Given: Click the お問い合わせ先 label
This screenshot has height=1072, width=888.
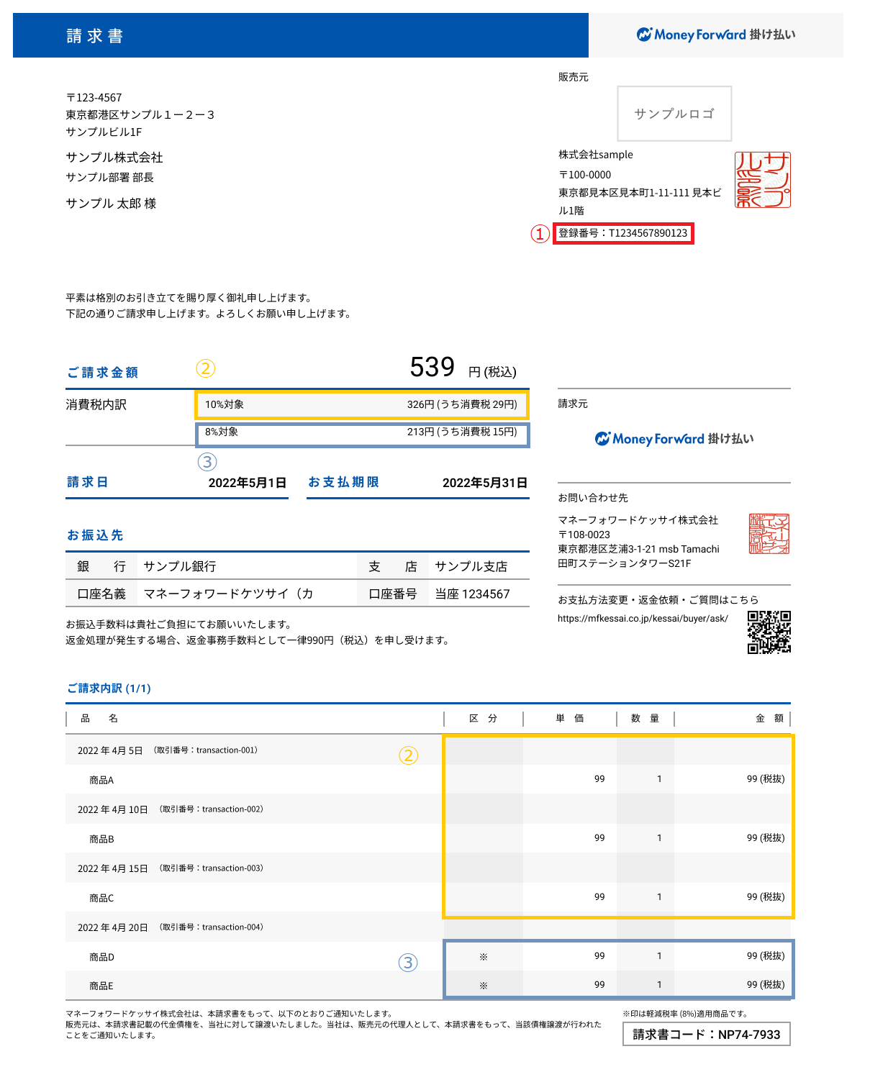Looking at the screenshot, I should tap(593, 498).
